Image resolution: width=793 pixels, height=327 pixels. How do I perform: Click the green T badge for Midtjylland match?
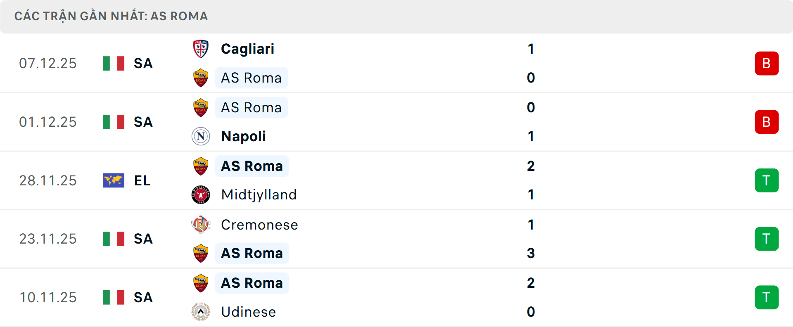(x=767, y=180)
